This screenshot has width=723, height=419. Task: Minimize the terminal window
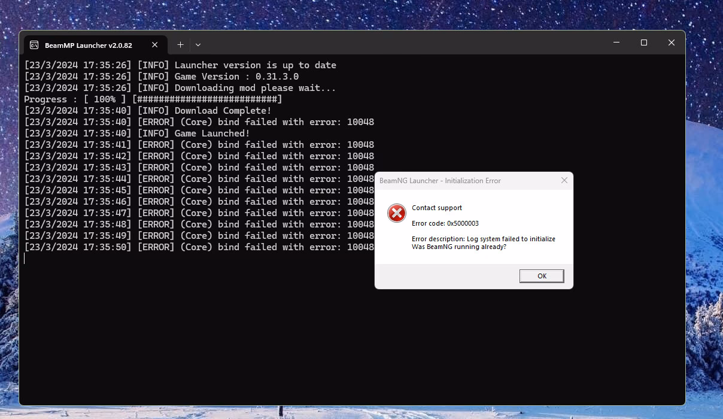tap(616, 42)
